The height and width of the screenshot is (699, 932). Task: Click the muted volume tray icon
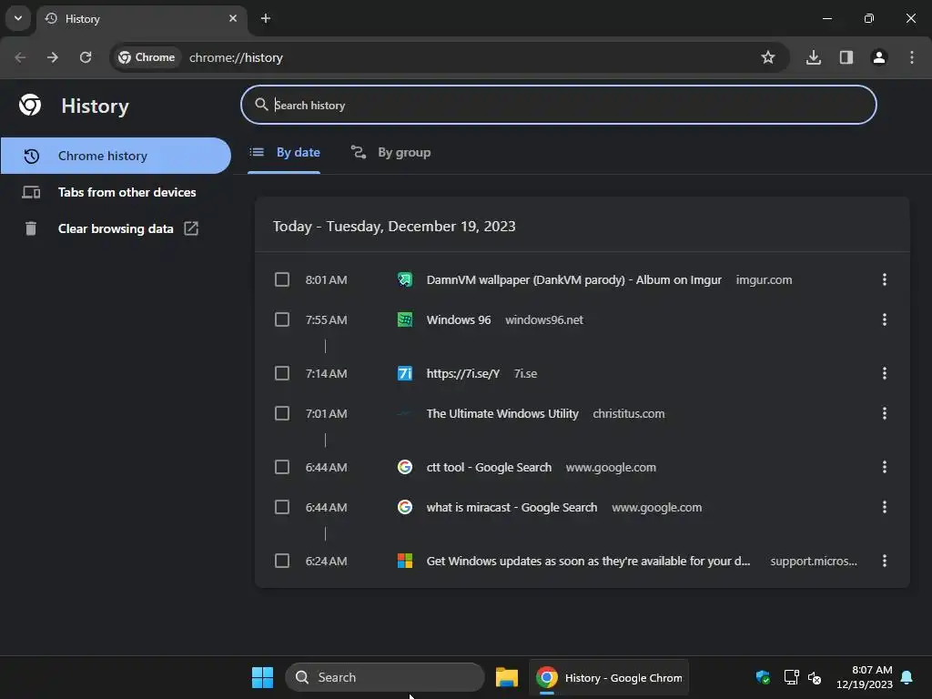point(815,677)
